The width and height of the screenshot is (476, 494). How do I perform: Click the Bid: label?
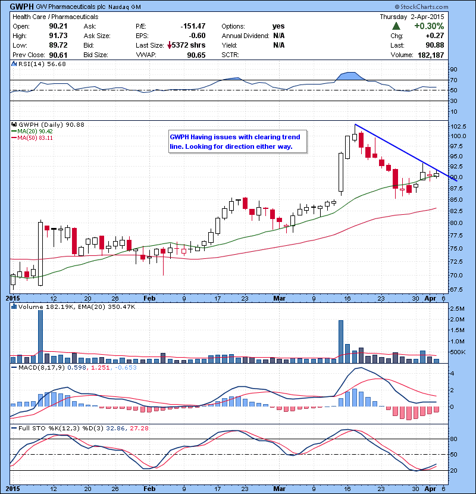(89, 45)
